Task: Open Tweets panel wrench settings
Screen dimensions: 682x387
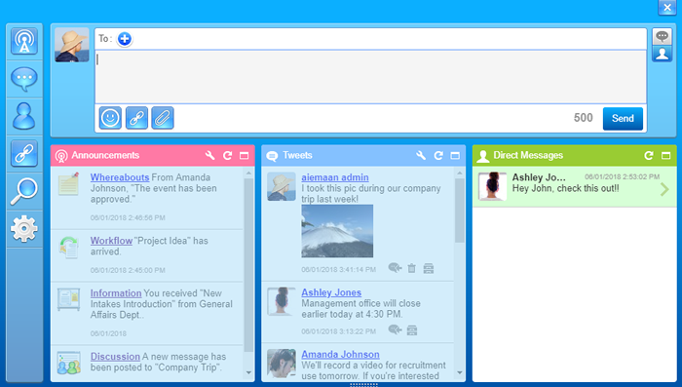Action: [x=421, y=155]
